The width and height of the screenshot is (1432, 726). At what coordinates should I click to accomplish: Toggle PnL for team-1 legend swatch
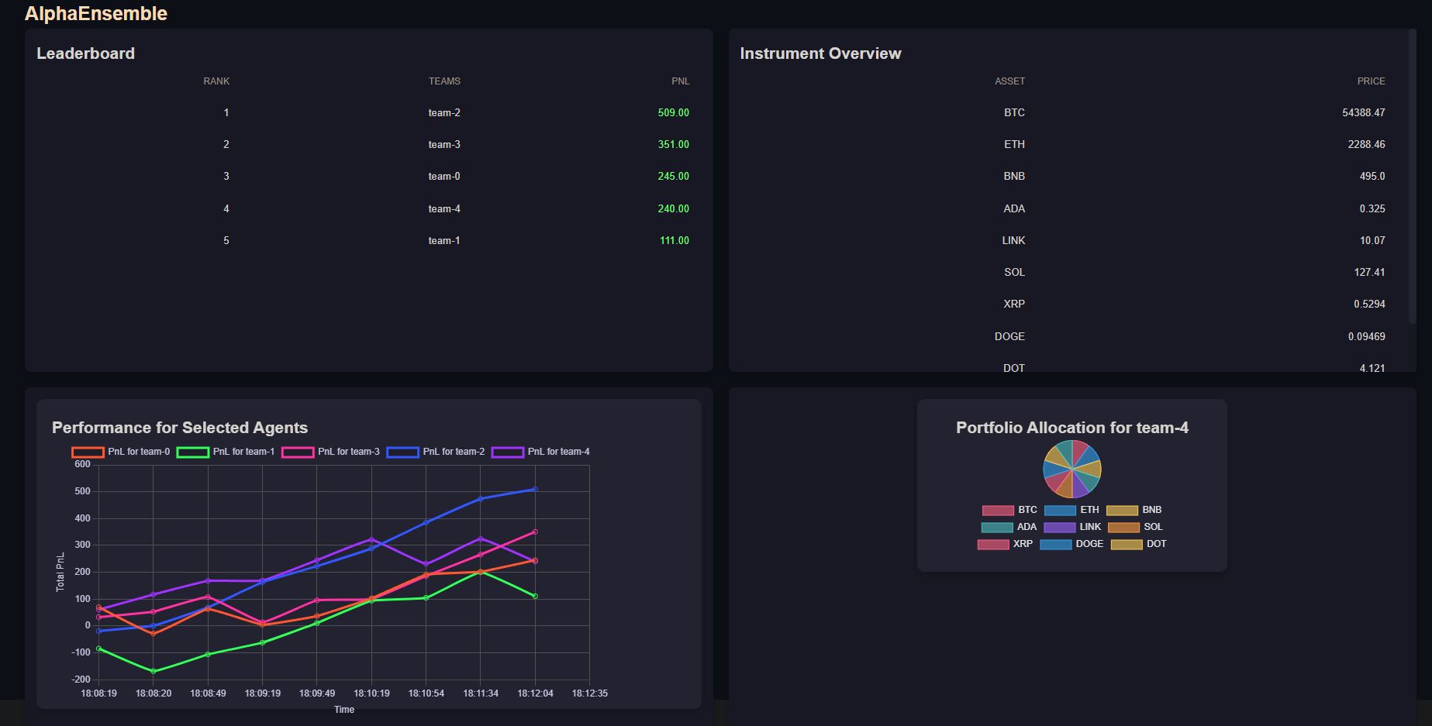pos(192,452)
